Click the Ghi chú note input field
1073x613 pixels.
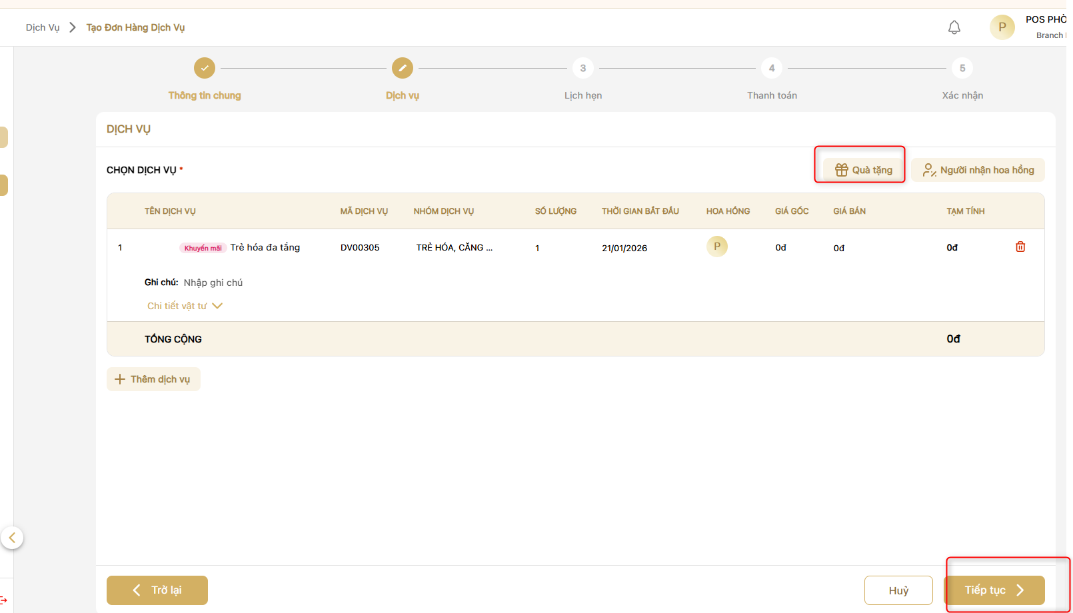click(213, 283)
